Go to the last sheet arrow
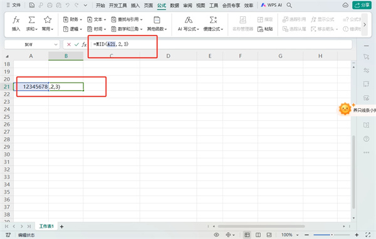Viewport: 376px width, 239px height. (29, 226)
